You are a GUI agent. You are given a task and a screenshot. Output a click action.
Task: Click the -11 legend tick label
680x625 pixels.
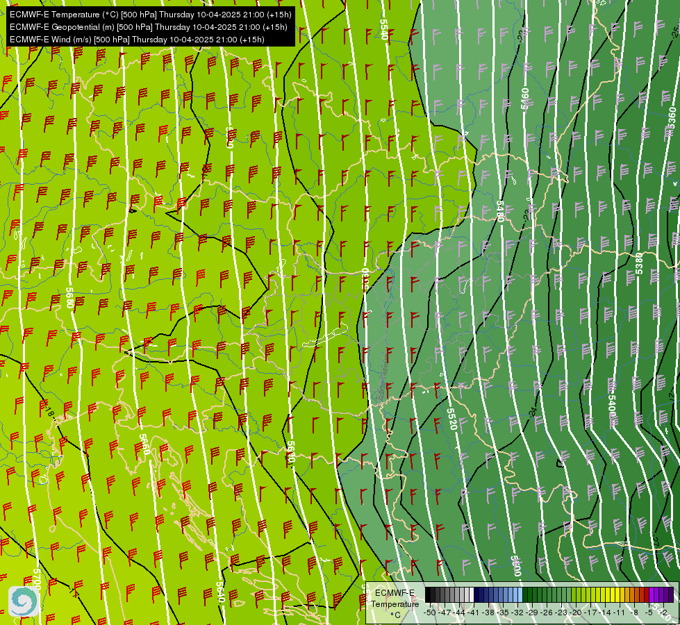tap(619, 612)
